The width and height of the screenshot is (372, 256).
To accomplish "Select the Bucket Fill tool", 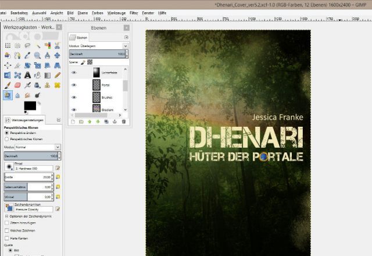I will 37,75.
